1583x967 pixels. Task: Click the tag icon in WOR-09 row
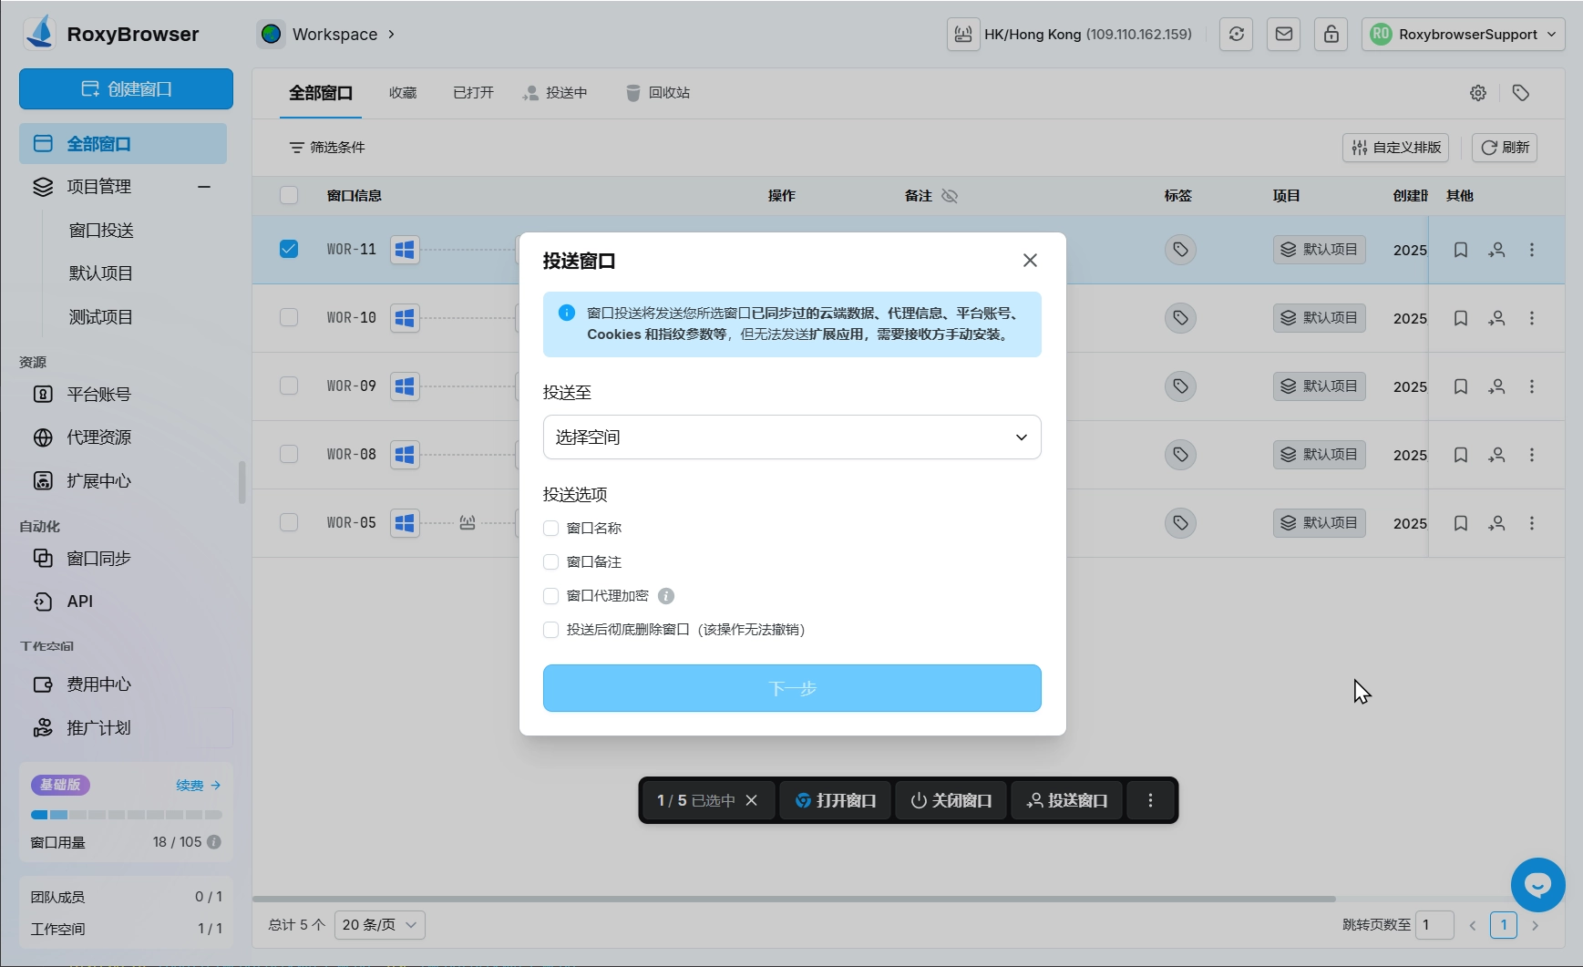click(x=1180, y=386)
